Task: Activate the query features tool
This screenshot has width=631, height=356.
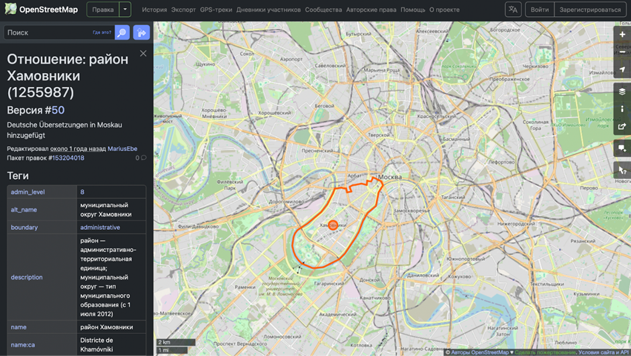Action: [x=622, y=170]
